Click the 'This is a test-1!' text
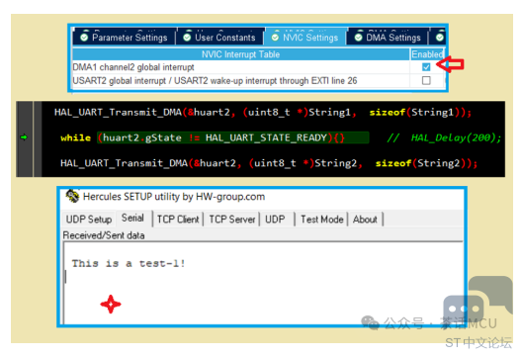Viewport: 521px width, 358px height. [x=129, y=264]
